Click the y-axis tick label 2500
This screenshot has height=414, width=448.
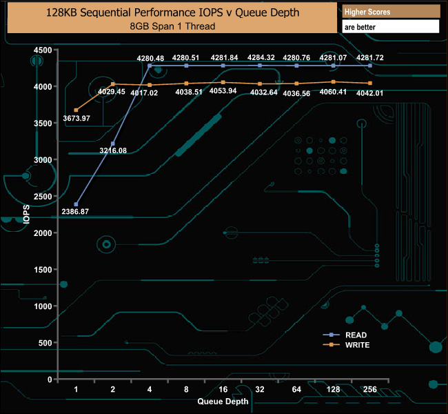tap(43, 197)
